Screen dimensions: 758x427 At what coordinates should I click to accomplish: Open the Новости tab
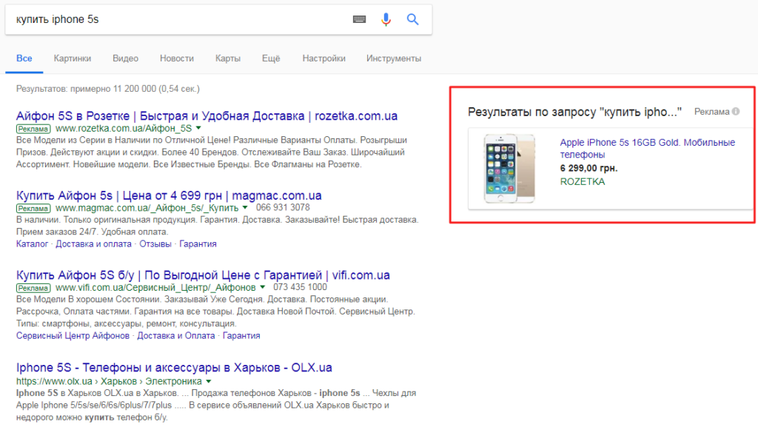pyautogui.click(x=177, y=58)
